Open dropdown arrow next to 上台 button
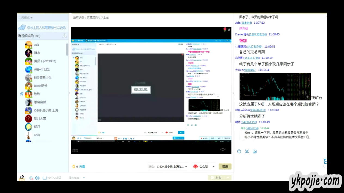 coord(228,178)
